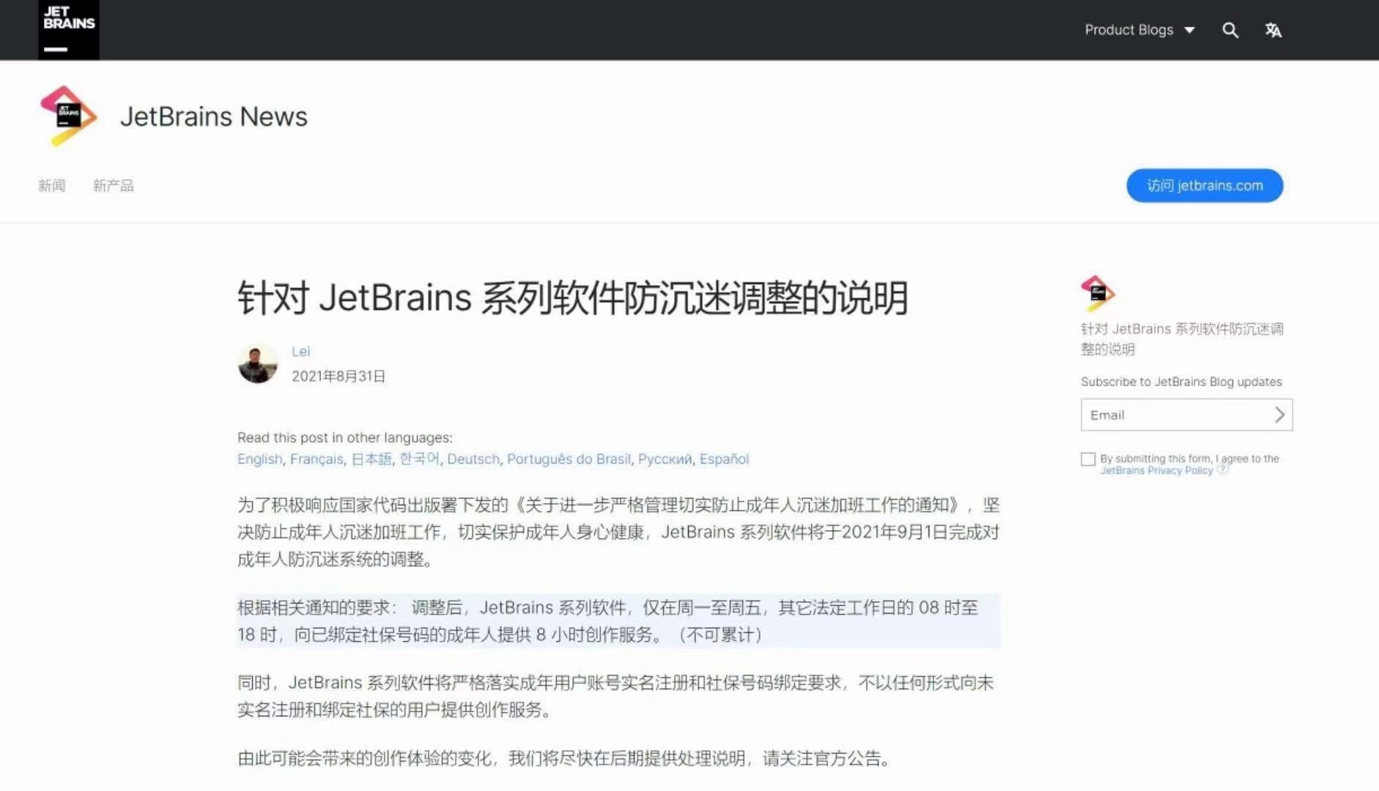
Task: Click the language translate icon
Action: click(1273, 30)
